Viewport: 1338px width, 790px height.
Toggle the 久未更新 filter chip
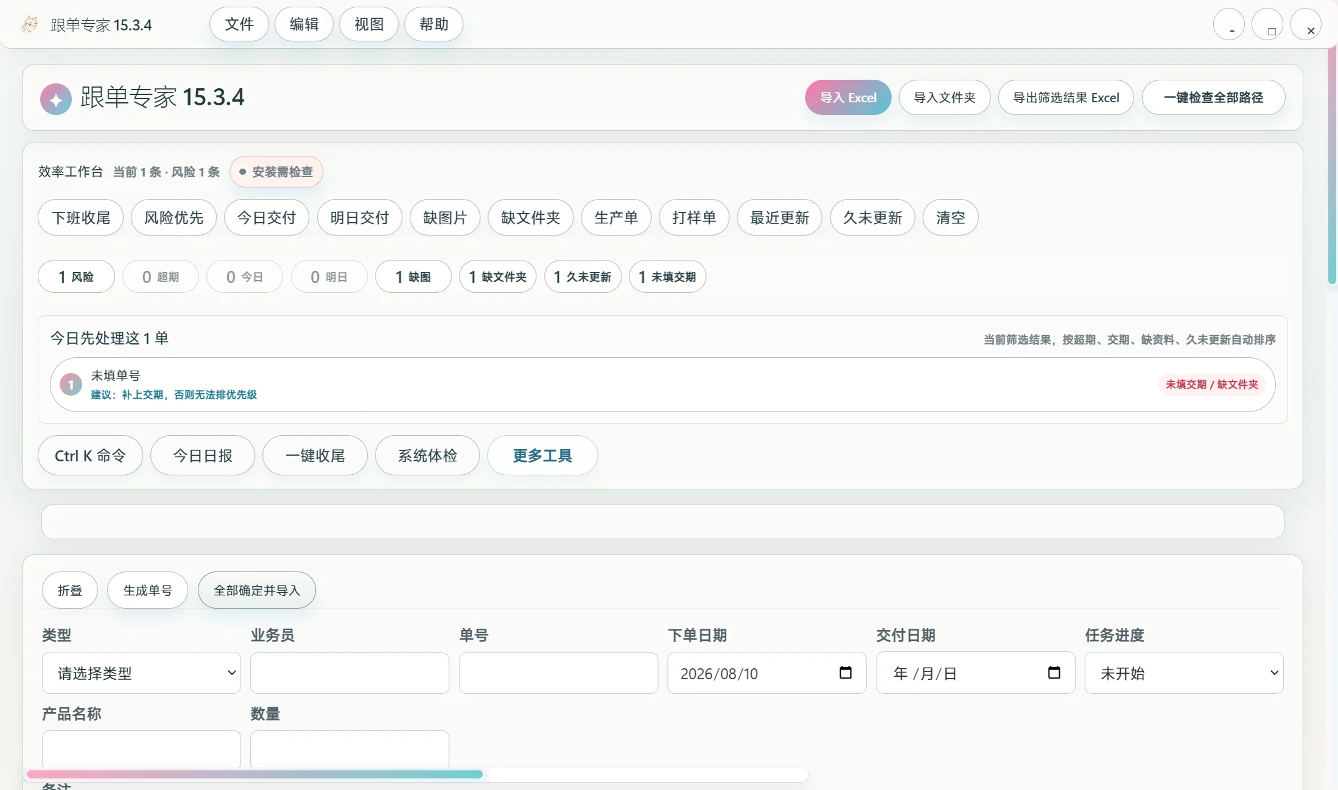click(x=873, y=217)
